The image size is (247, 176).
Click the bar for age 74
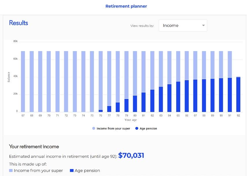pyautogui.click(x=83, y=81)
